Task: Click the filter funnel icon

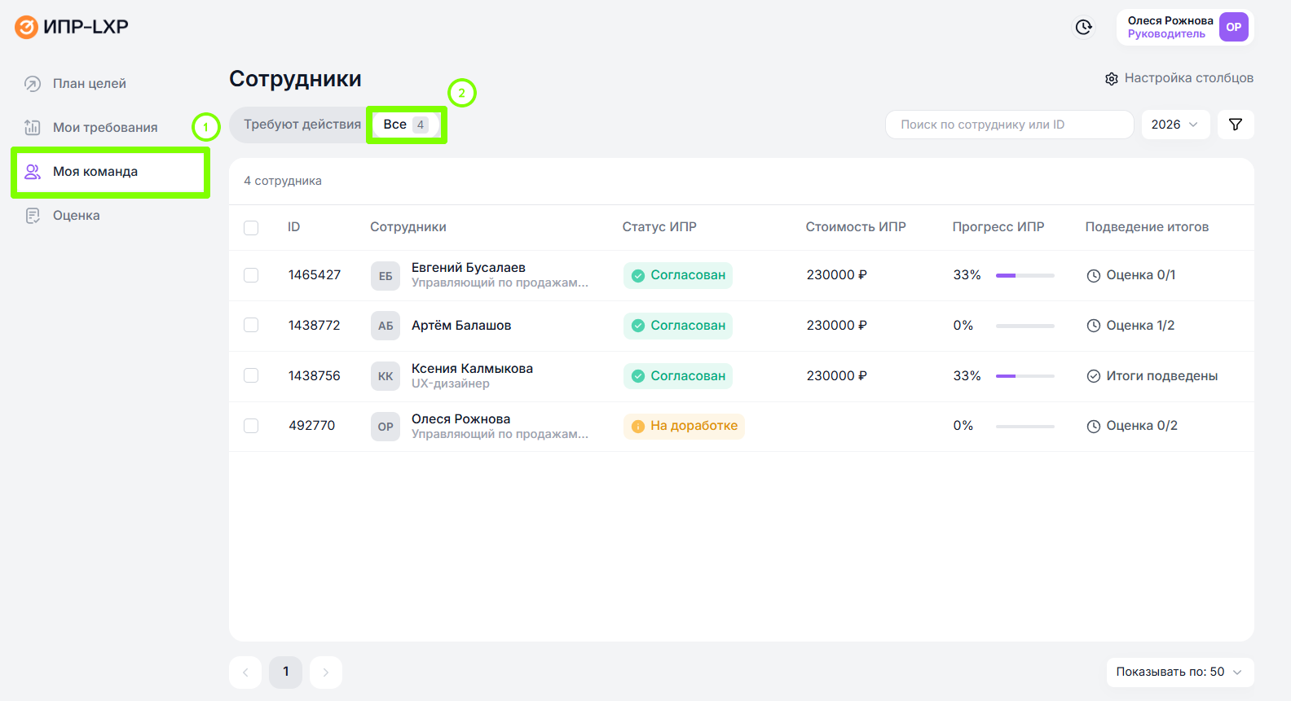Action: (1235, 125)
